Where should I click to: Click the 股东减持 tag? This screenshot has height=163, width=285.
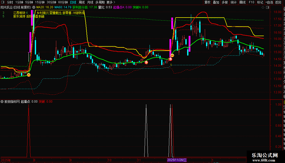click(19, 17)
